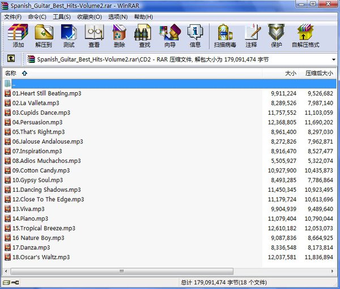Maximize the WinRAR window
Image resolution: width=340 pixels, height=289 pixels.
(x=313, y=4)
